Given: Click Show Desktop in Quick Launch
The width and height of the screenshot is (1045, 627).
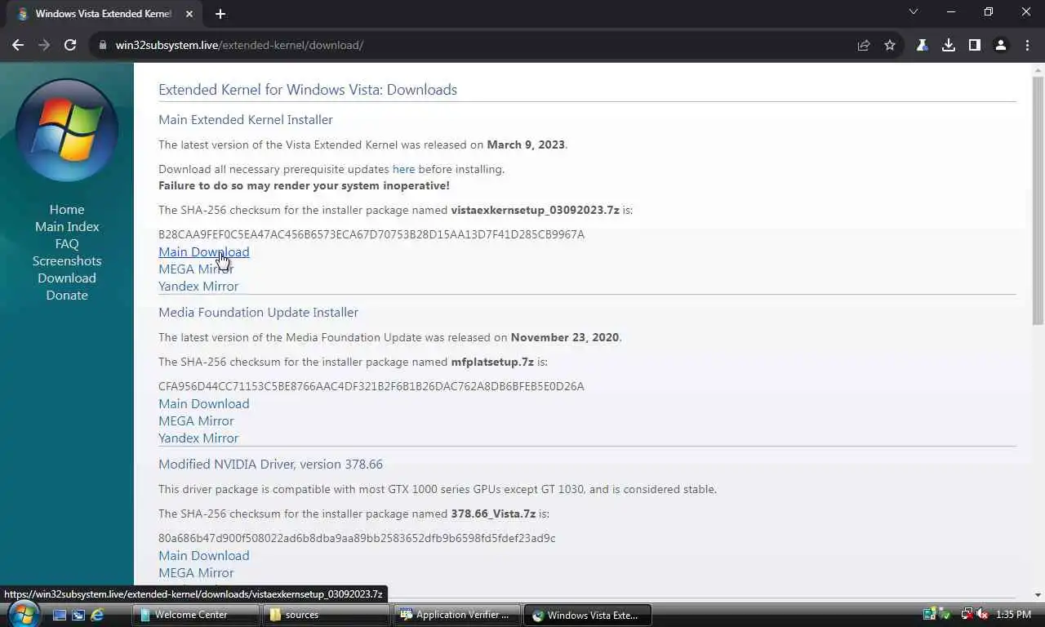Looking at the screenshot, I should coord(60,615).
